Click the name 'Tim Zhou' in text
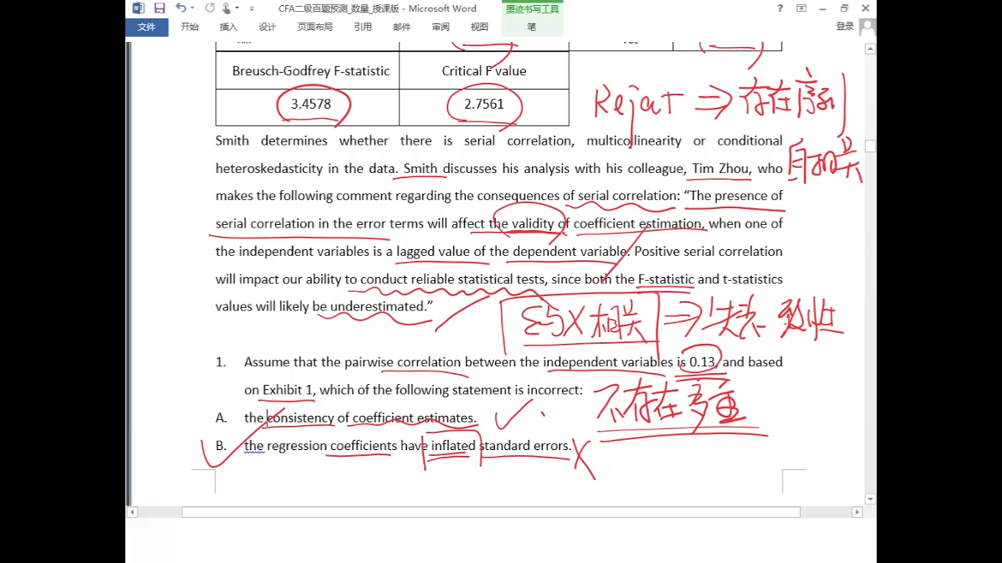This screenshot has height=563, width=1002. coord(720,169)
